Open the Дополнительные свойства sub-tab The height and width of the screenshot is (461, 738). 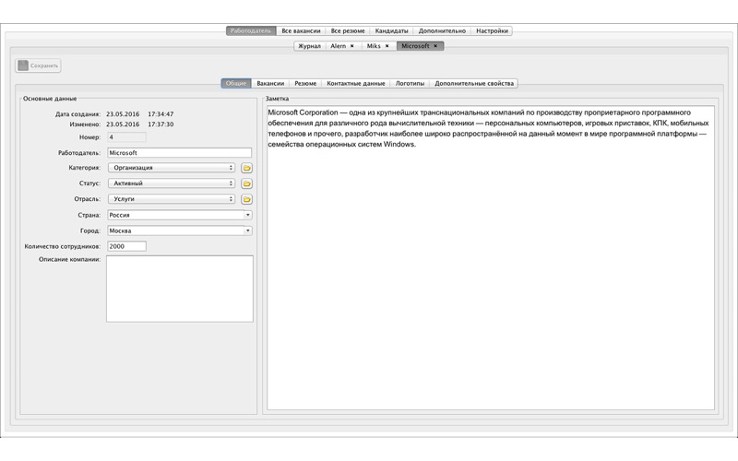pos(474,83)
